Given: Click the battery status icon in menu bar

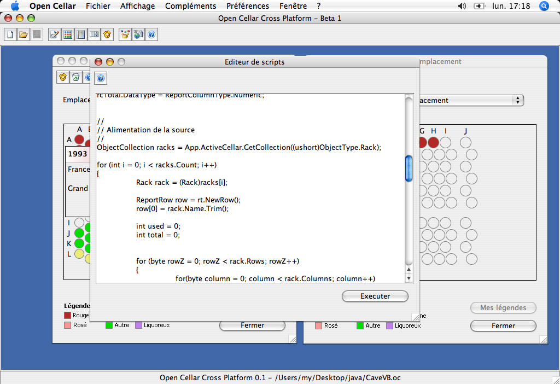Looking at the screenshot, I should pyautogui.click(x=479, y=6).
